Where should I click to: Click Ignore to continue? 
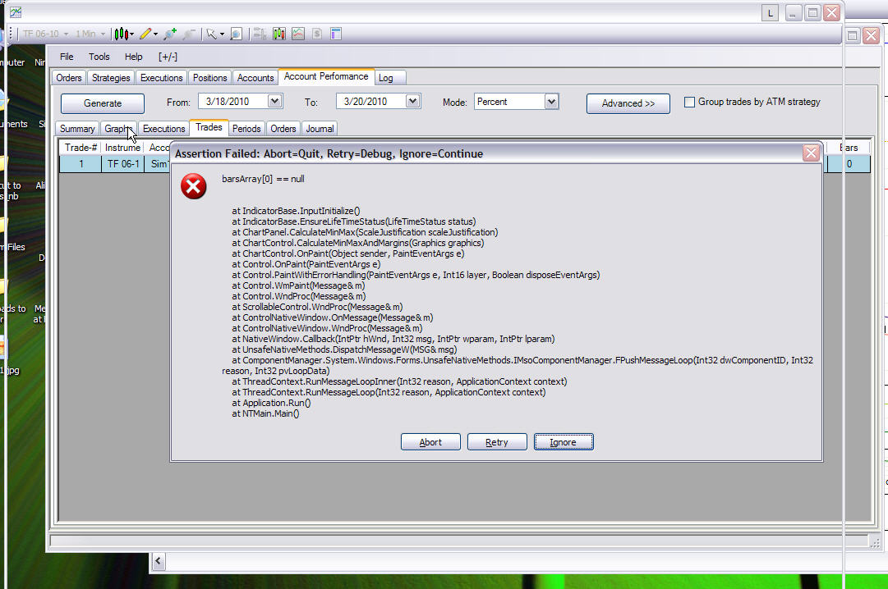click(x=564, y=442)
